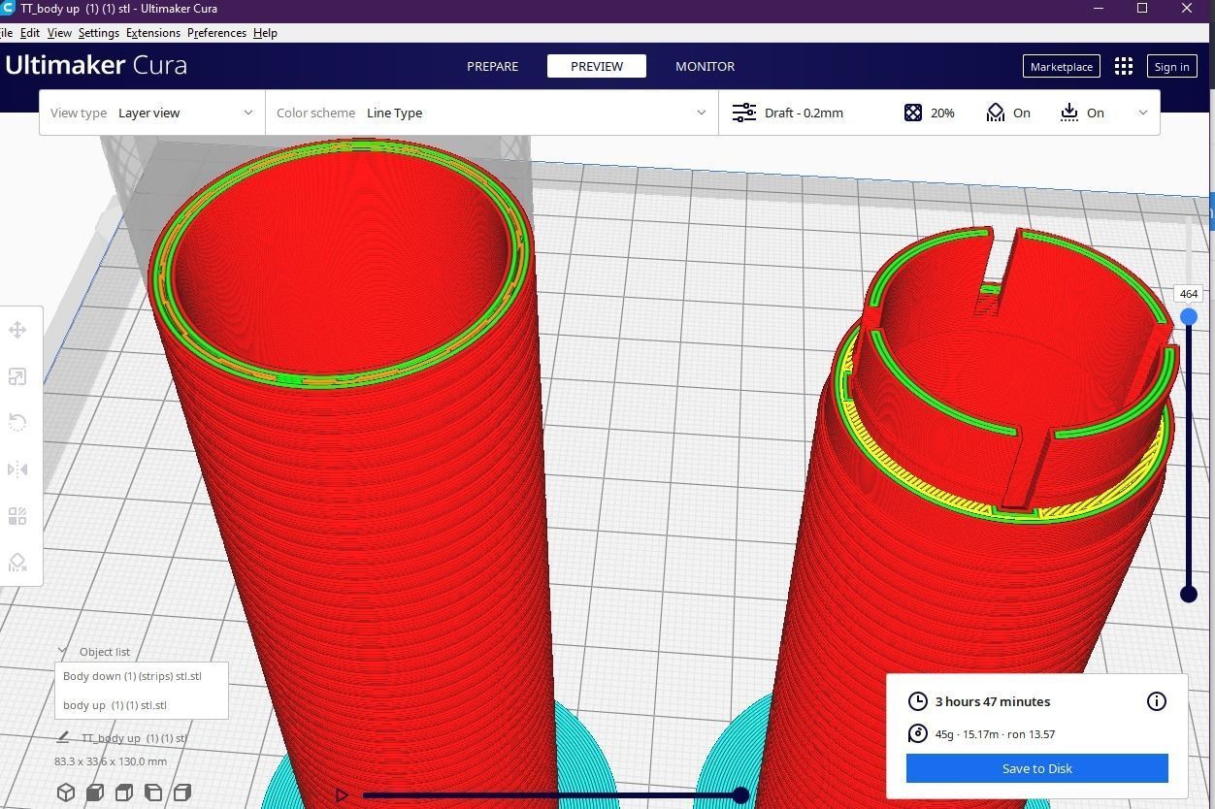Switch to 3D perspective view cube icon
Screen dimensions: 1215x809
(66, 793)
